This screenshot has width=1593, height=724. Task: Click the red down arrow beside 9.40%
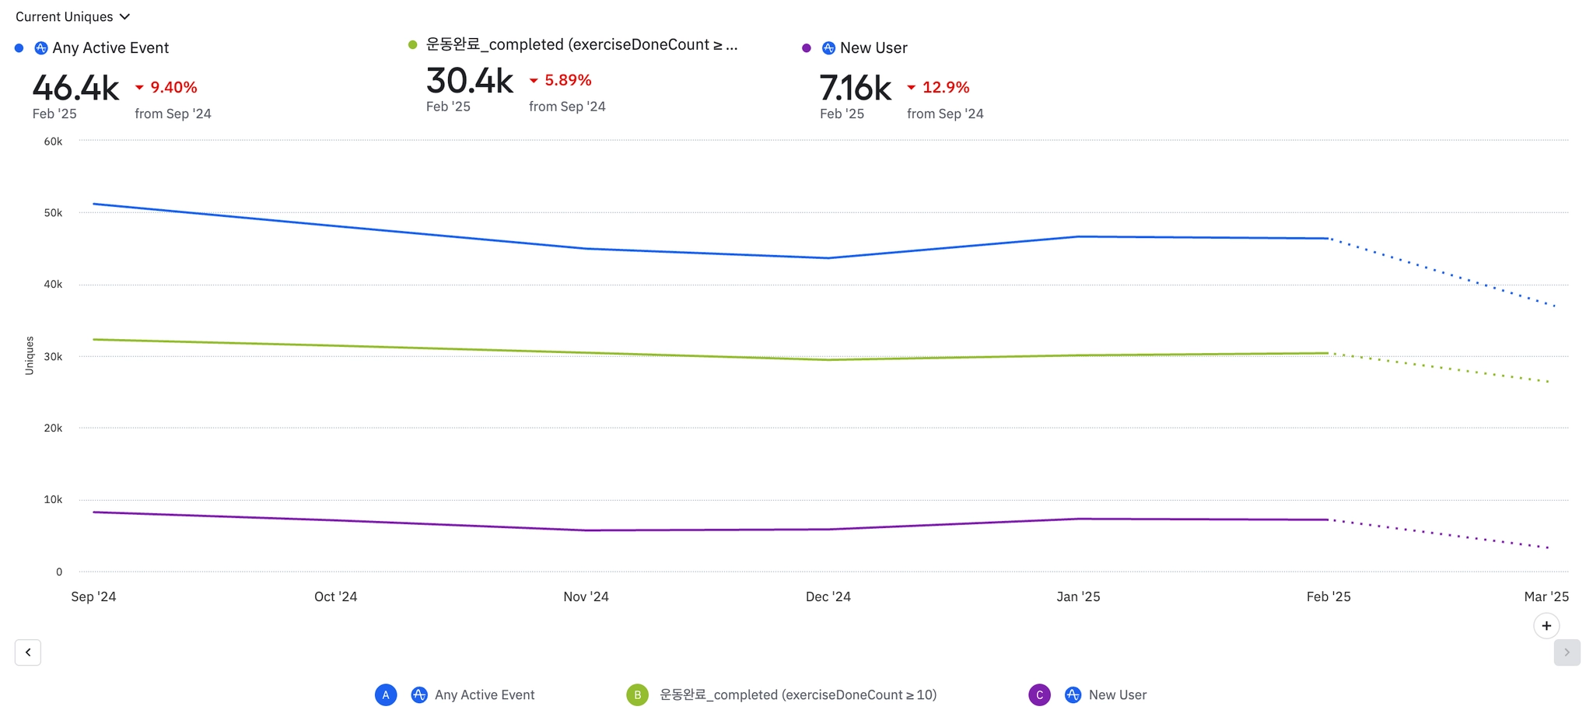coord(139,88)
